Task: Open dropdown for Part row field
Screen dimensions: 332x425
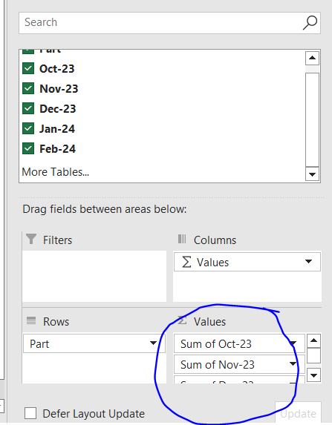Action: tap(154, 343)
